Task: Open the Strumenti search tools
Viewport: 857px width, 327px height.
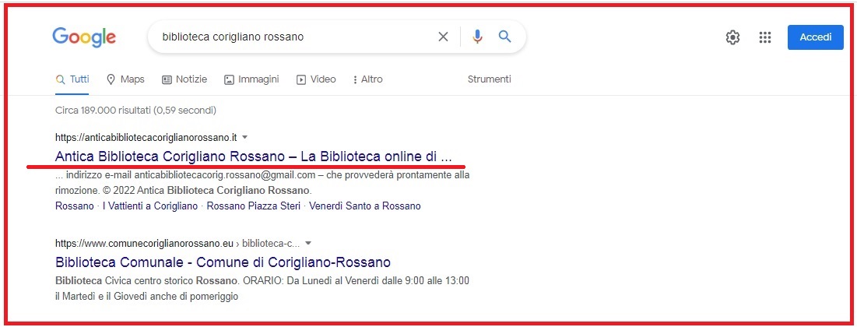Action: pyautogui.click(x=489, y=79)
